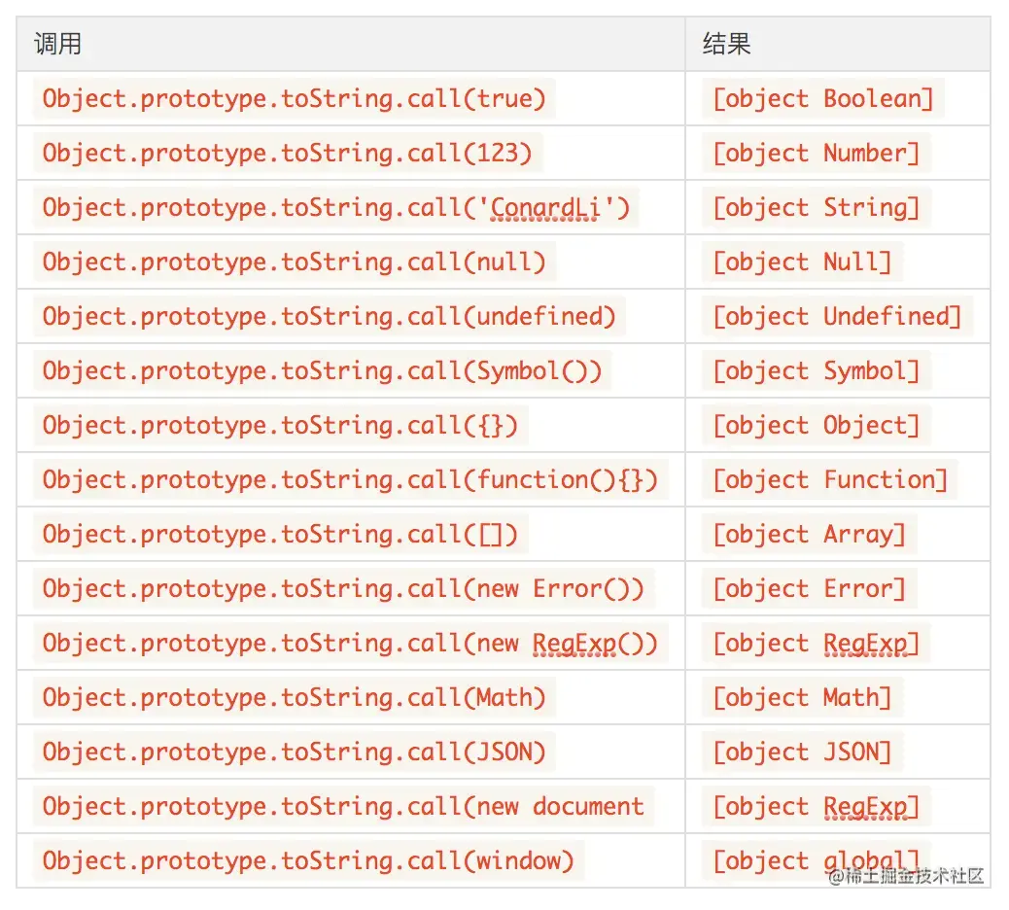Select the [object String] result
This screenshot has height=910, width=1009.
click(x=816, y=207)
